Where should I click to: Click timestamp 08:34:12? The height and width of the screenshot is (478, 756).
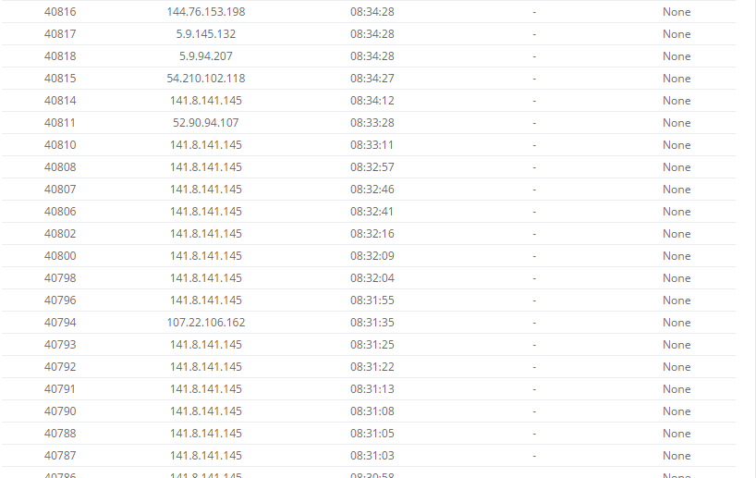click(x=372, y=101)
